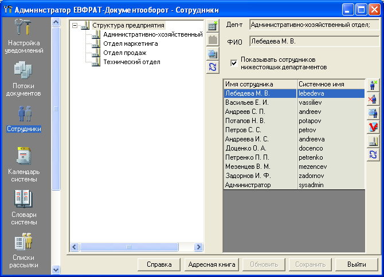The image size is (384, 277).
Task: Click Имя сотрудника column header
Action: (260, 84)
